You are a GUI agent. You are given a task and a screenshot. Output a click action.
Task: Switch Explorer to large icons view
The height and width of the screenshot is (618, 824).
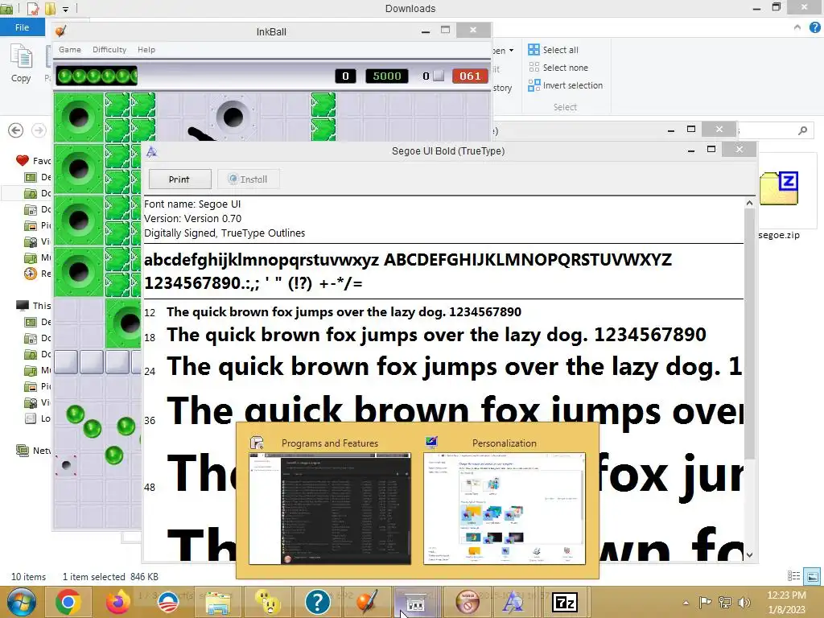click(x=813, y=576)
